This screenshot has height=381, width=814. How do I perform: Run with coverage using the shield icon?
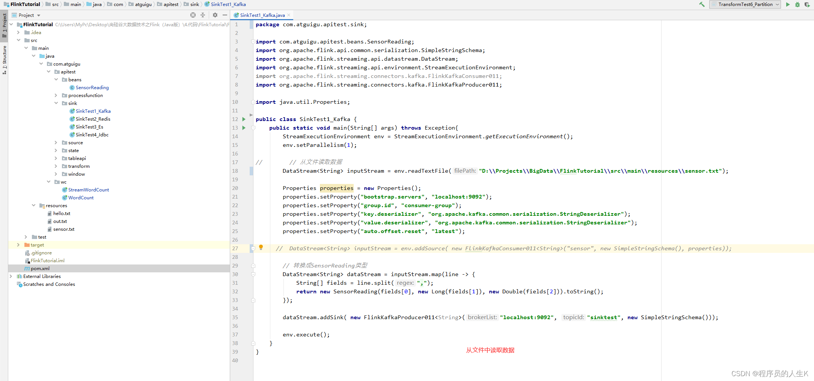[806, 4]
